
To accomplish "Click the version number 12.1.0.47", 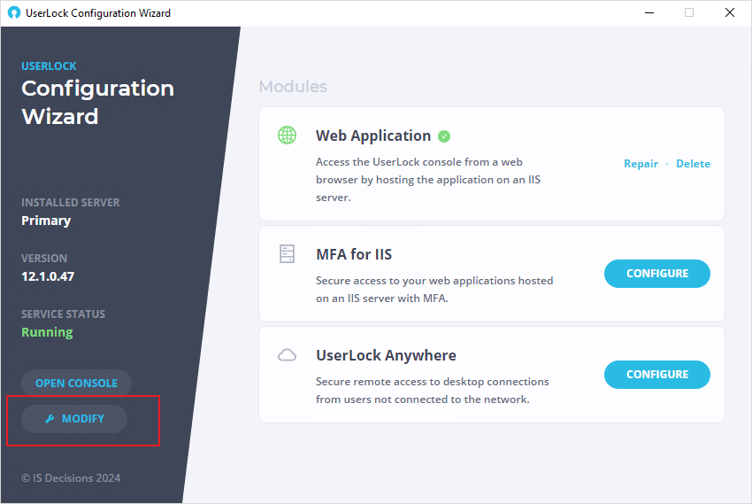I will point(48,276).
